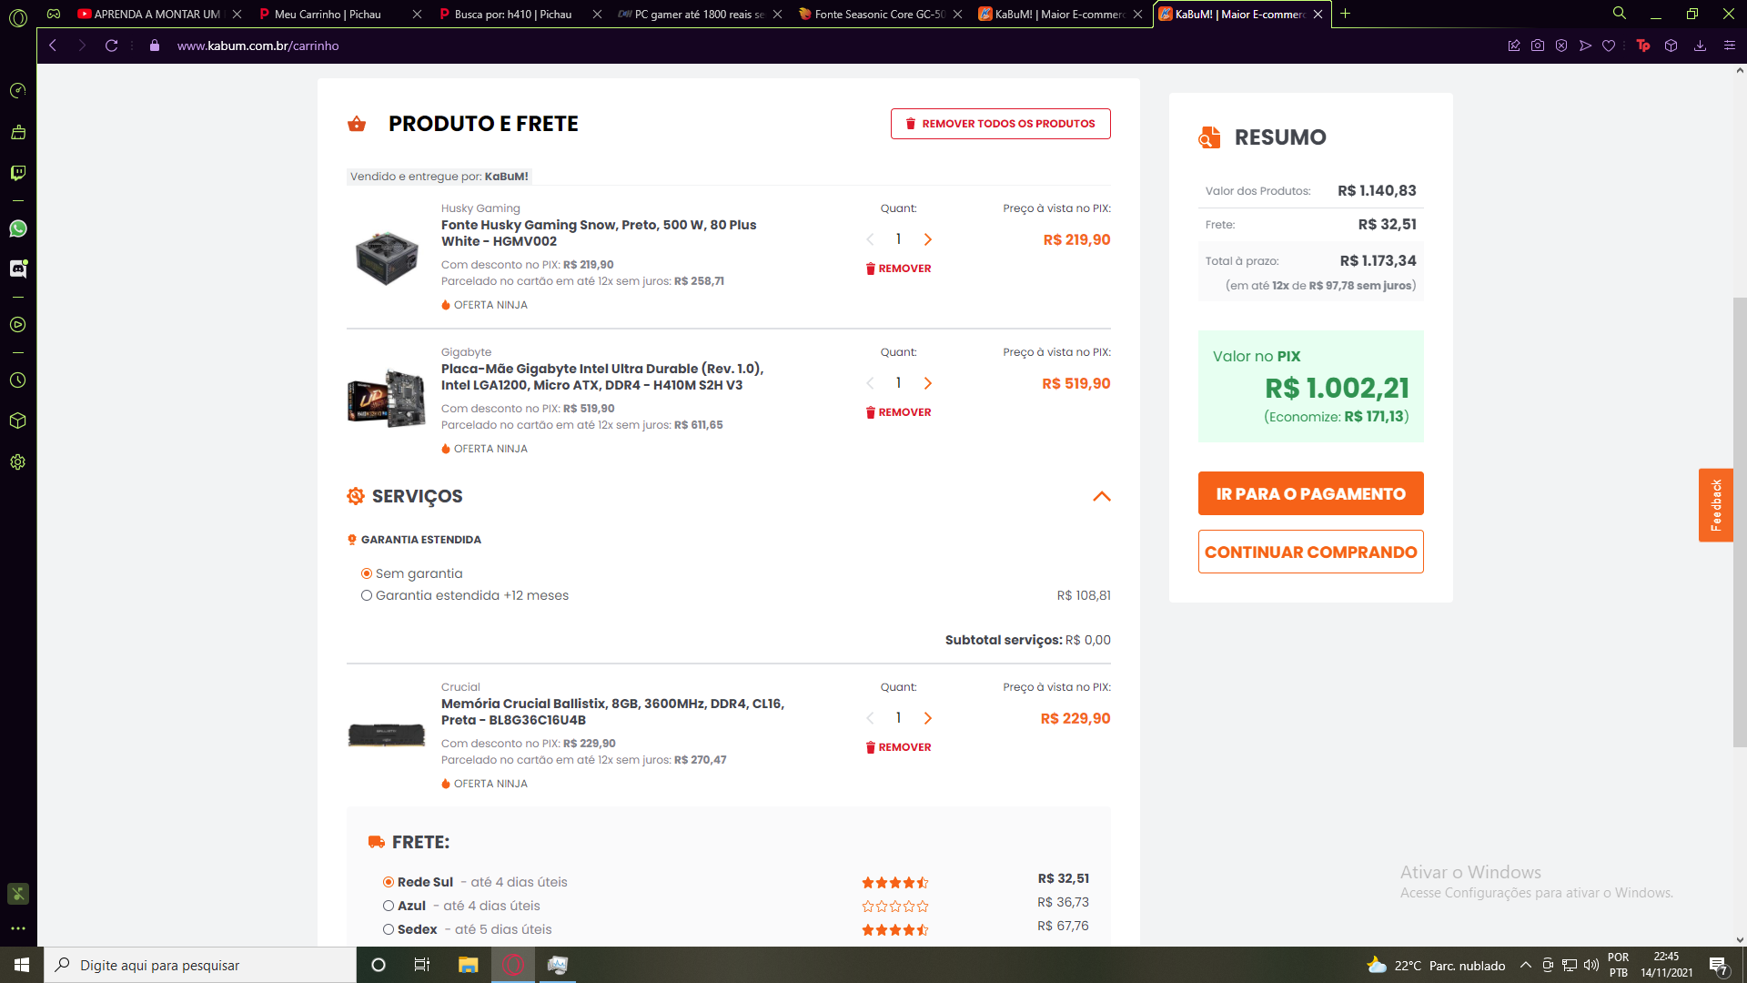Open the sidebar extensions cube icon
Image resolution: width=1747 pixels, height=983 pixels.
(x=18, y=421)
